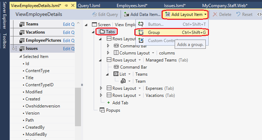
Task: Open Managed Teams Rows Layout type dropdown
Action: pyautogui.click(x=140, y=60)
